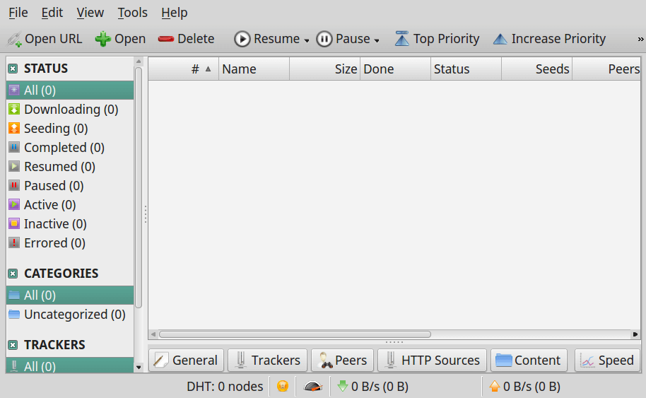Sort by the Size column header
The image size is (646, 398).
coord(325,69)
